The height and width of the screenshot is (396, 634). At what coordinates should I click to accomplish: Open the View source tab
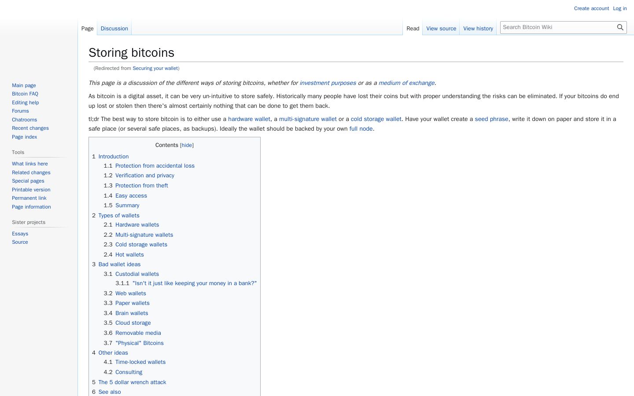click(441, 29)
